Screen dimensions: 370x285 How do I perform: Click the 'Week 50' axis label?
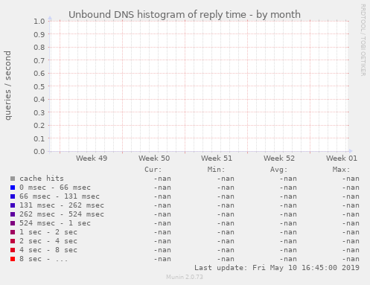(154, 158)
